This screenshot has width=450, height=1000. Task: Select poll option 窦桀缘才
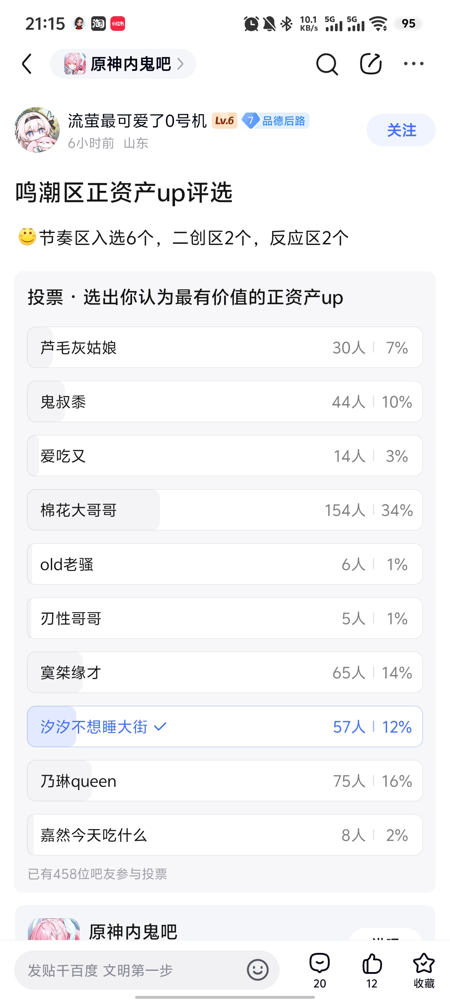pyautogui.click(x=225, y=672)
